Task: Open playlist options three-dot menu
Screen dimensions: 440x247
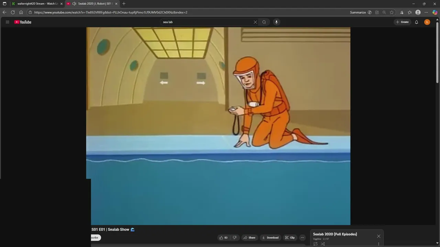Action: point(379,244)
